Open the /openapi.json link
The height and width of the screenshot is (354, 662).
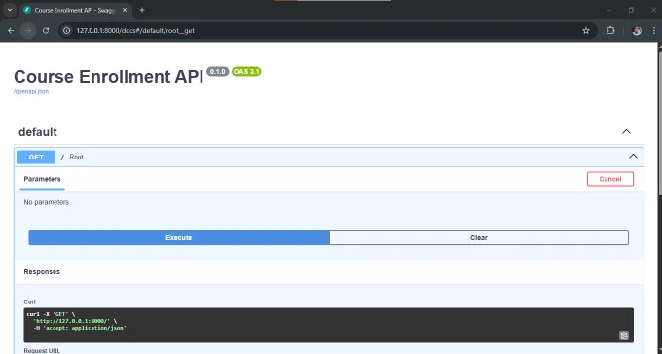pos(31,92)
